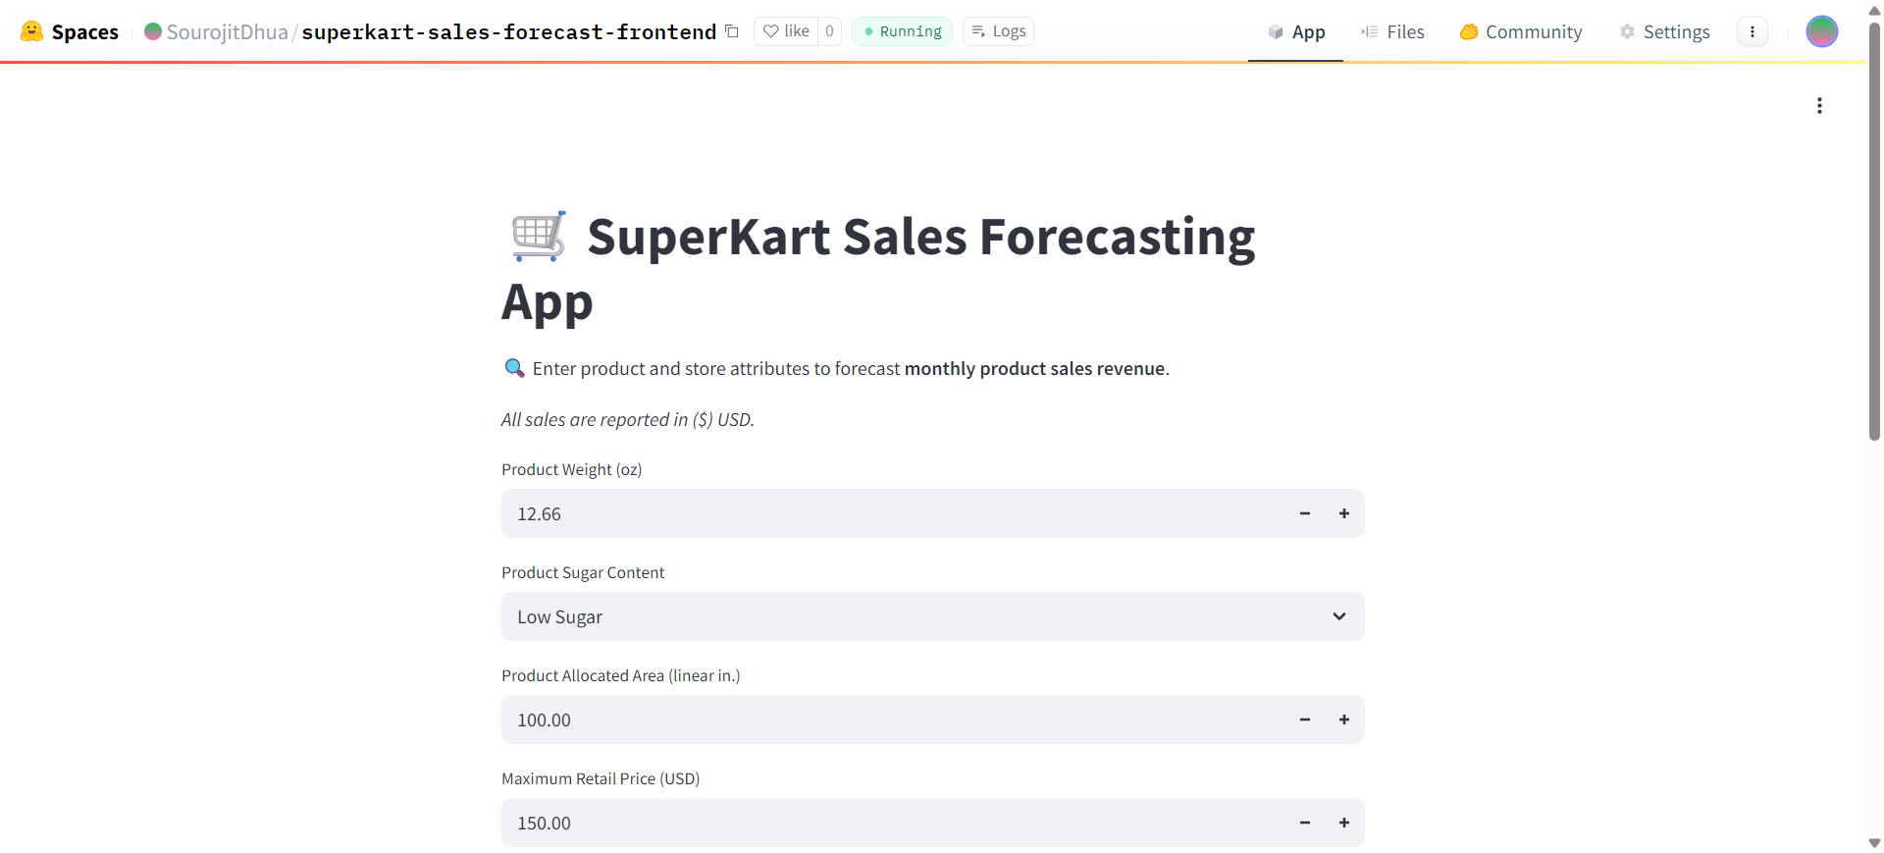Switch to the Files tab
The height and width of the screenshot is (853, 1884).
1392,31
